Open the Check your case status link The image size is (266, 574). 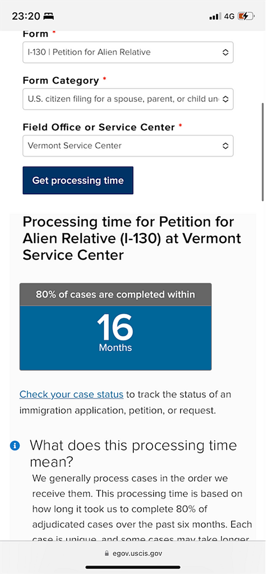point(71,394)
